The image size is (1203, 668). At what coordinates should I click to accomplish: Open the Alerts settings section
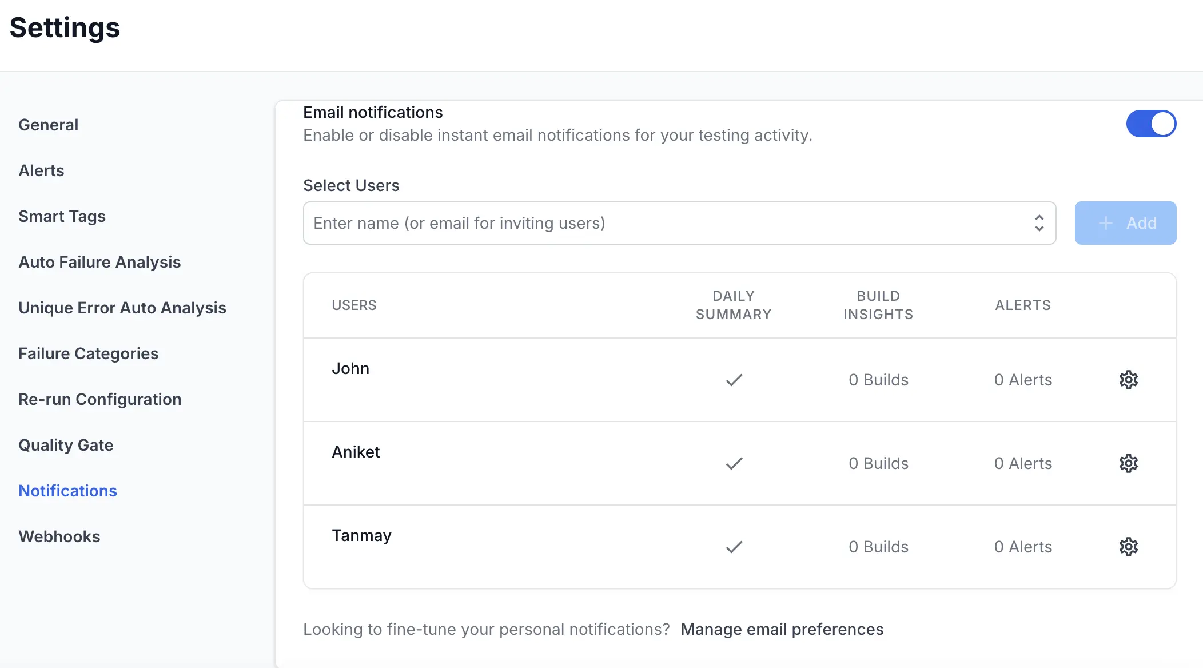[41, 170]
